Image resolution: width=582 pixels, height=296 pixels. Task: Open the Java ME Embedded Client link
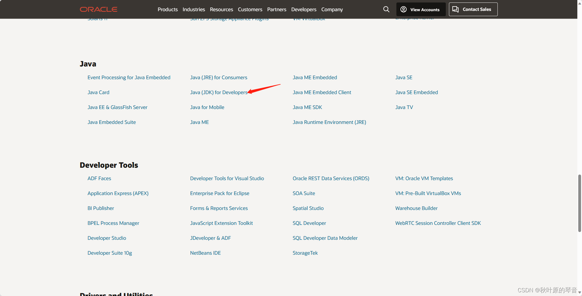point(322,92)
